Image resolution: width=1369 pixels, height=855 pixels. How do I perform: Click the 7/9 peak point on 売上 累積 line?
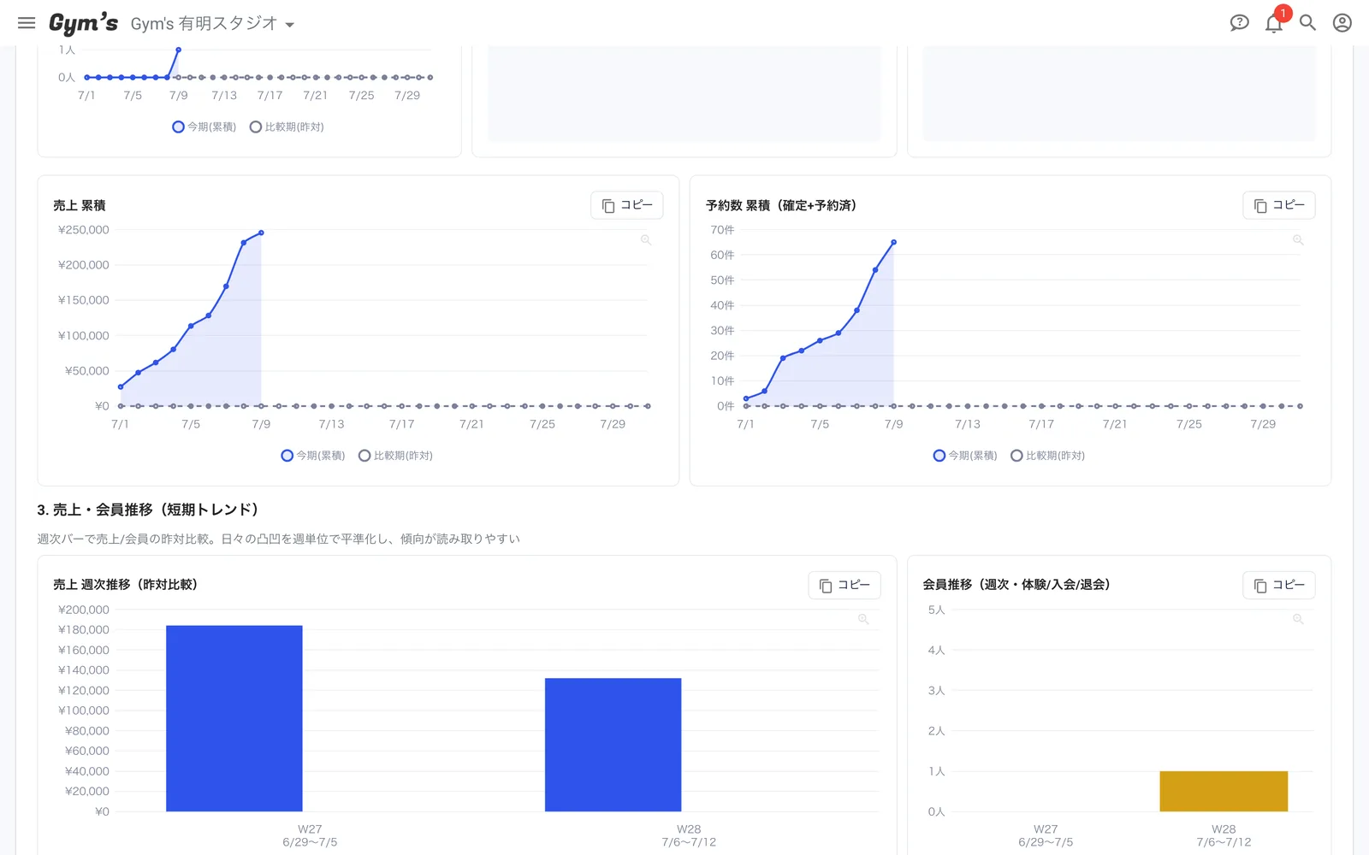pyautogui.click(x=261, y=233)
